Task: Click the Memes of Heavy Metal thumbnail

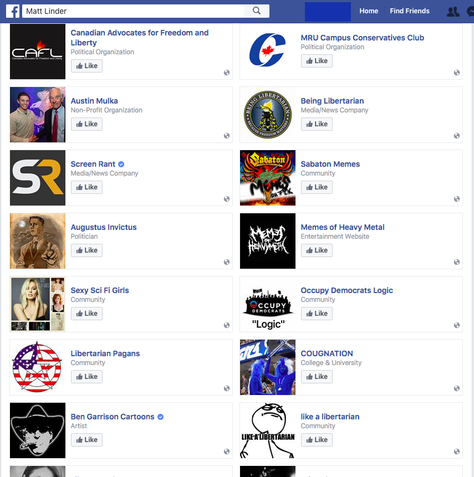Action: [x=268, y=241]
